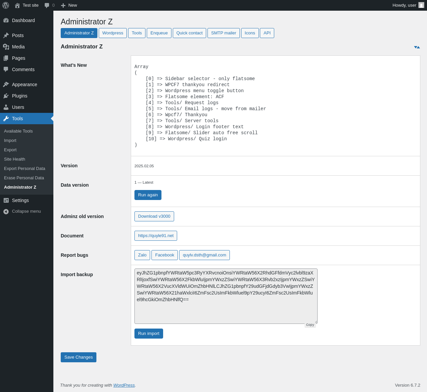Click inside the Import backup textarea
The width and height of the screenshot is (427, 392).
pos(226,311)
